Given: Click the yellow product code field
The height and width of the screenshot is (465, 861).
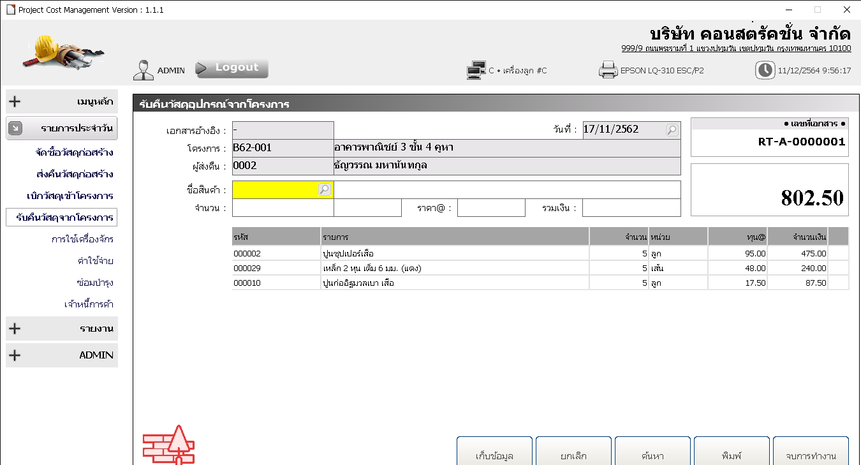Looking at the screenshot, I should (x=276, y=189).
